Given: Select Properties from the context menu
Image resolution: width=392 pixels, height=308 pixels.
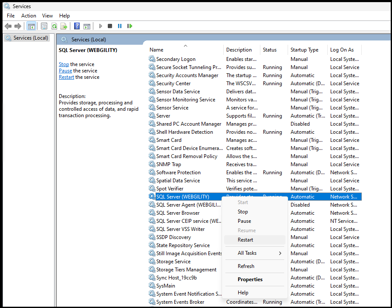Looking at the screenshot, I should point(250,279).
